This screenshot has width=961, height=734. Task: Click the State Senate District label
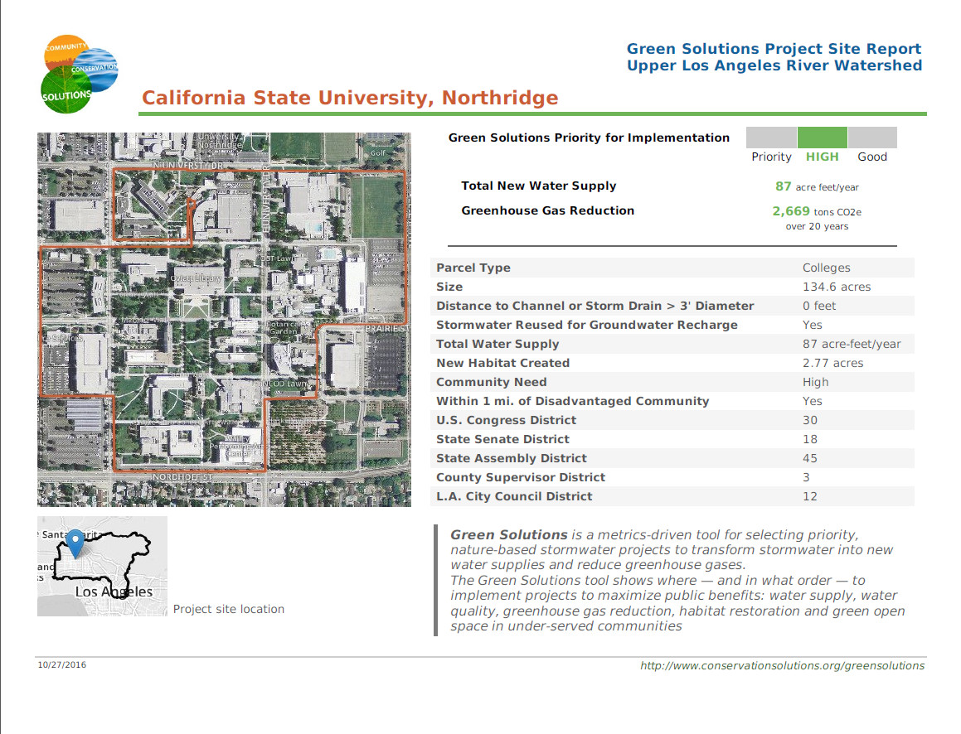(502, 439)
